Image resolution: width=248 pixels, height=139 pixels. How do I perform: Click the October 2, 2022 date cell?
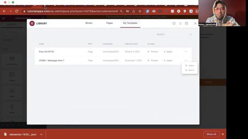pos(132,52)
